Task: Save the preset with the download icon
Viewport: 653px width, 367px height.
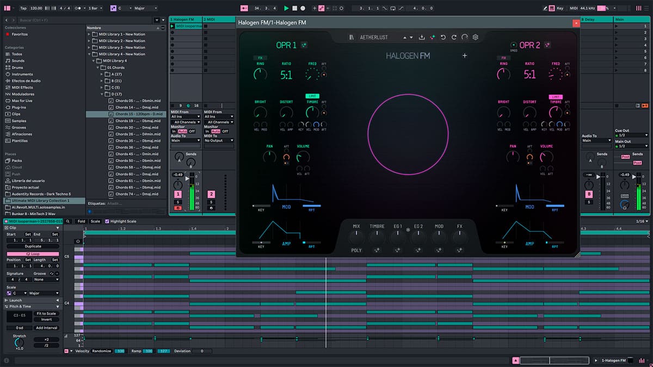Action: (422, 37)
